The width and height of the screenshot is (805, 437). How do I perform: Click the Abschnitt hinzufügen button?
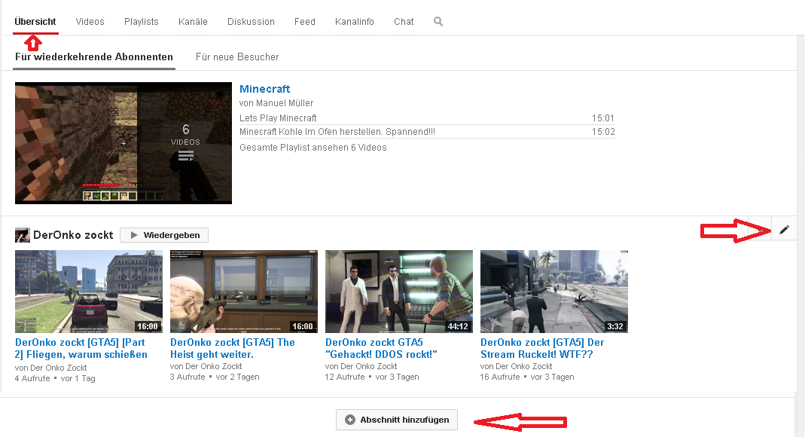click(397, 420)
